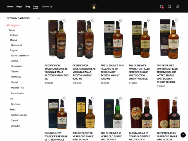Wishlist heart on Glenfarclas 17 Years Old
This screenshot has height=141, width=188.
[148, 98]
